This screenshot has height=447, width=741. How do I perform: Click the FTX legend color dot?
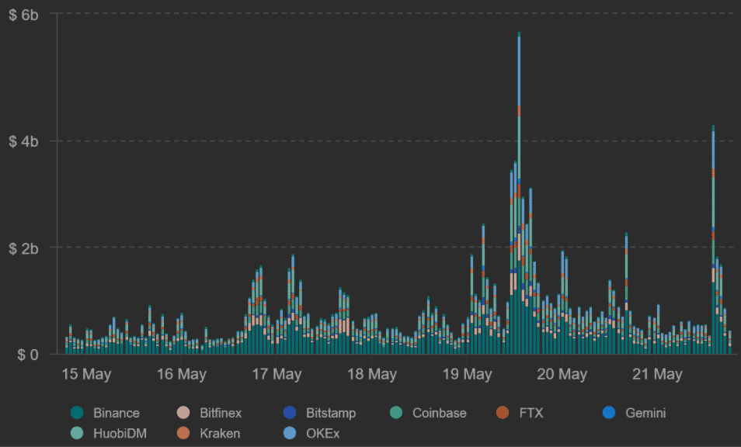503,413
